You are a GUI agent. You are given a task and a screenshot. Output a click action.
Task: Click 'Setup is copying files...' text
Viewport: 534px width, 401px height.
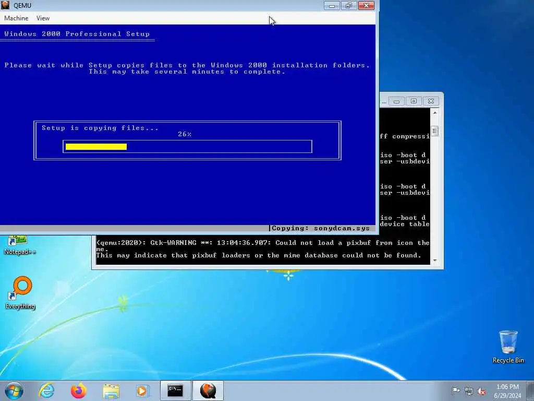100,128
